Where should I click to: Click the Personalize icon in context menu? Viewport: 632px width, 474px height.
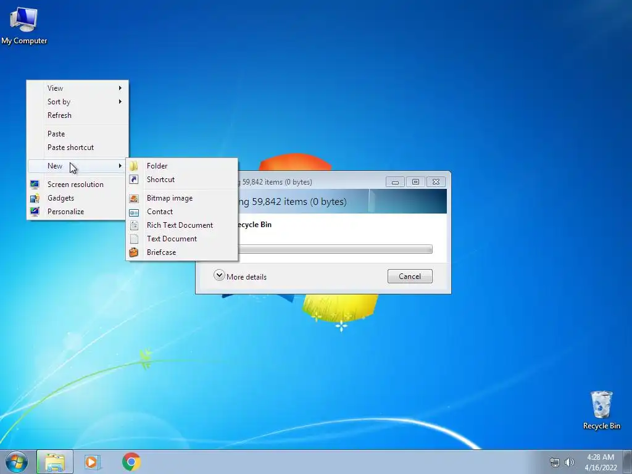35,212
